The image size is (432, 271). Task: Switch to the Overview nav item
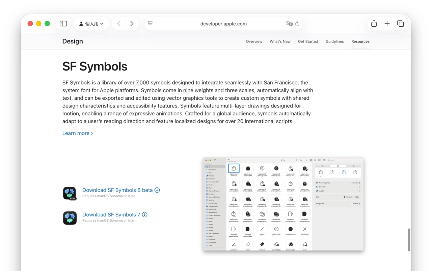tap(254, 41)
